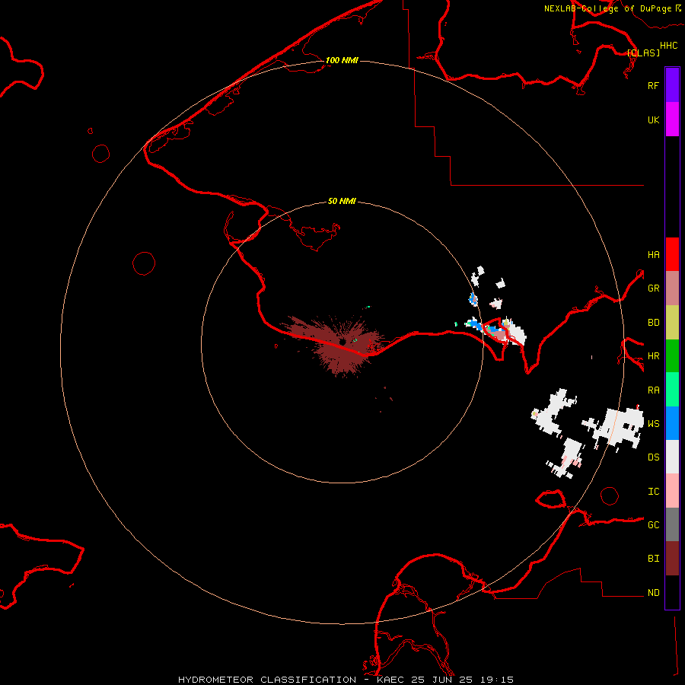
Task: Click the BD yellow legend swatch
Action: [672, 323]
